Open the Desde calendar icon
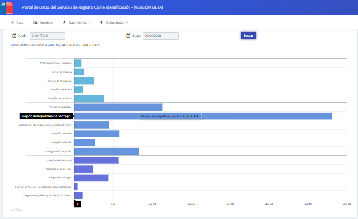Image resolution: width=358 pixels, height=219 pixels. (14, 36)
